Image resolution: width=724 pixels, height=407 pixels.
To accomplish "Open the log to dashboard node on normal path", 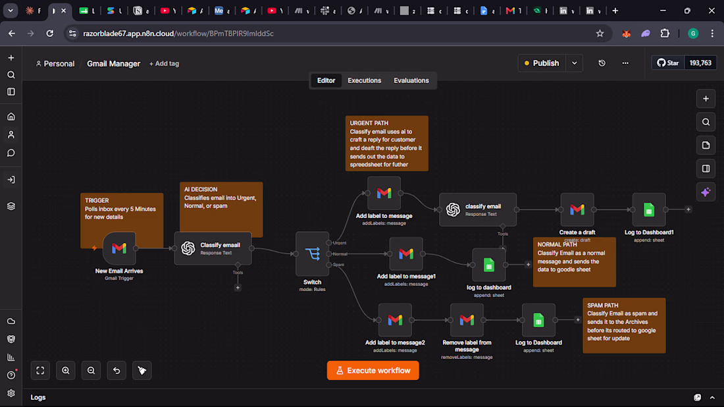I will tap(488, 265).
